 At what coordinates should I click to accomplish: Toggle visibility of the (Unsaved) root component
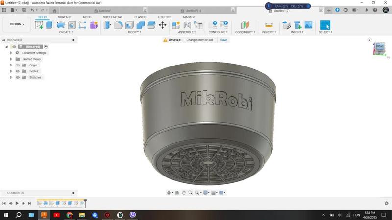tap(14, 46)
